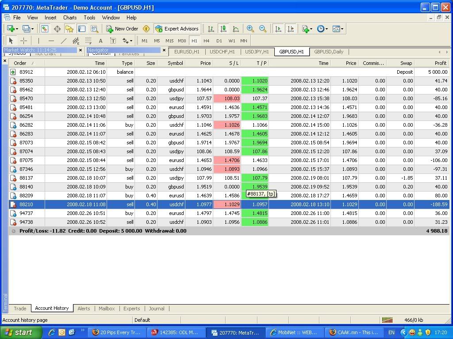Click the New Order button
Screen dimensions: 453x339
(123, 29)
